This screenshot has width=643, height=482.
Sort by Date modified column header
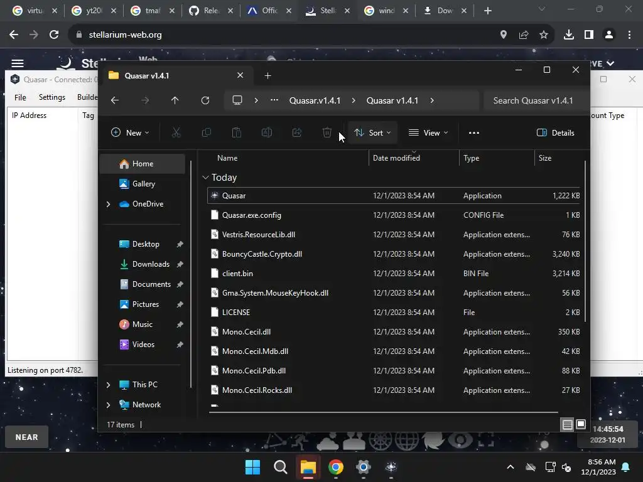point(414,158)
